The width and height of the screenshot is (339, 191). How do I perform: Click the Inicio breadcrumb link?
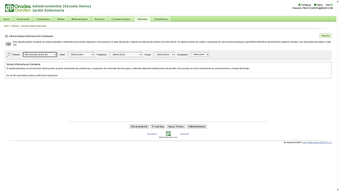click(x=6, y=26)
